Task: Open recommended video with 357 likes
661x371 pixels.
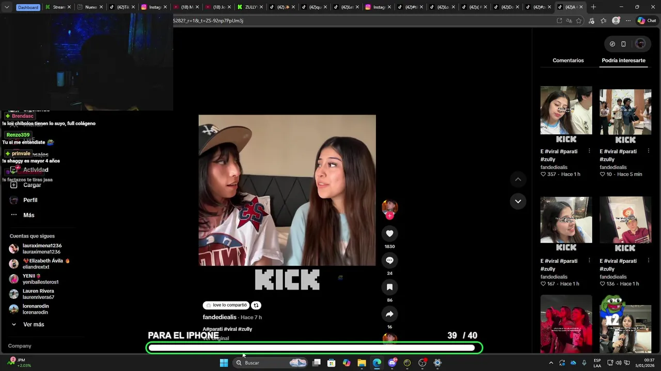Action: click(566, 115)
